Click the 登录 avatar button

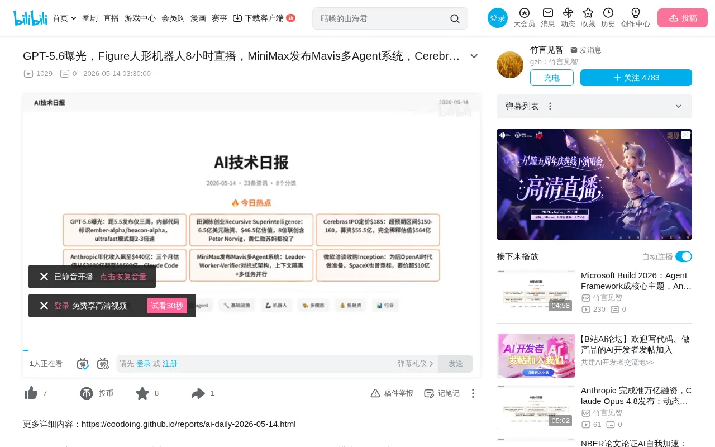point(498,18)
